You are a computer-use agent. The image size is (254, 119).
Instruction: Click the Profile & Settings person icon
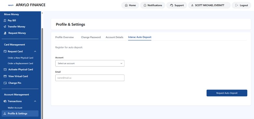point(5,113)
